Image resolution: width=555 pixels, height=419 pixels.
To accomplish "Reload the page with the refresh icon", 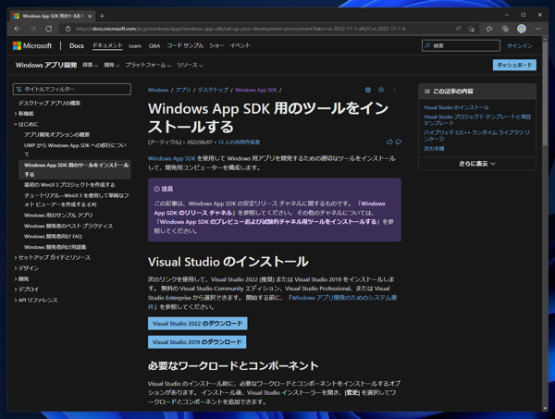I will [x=49, y=29].
